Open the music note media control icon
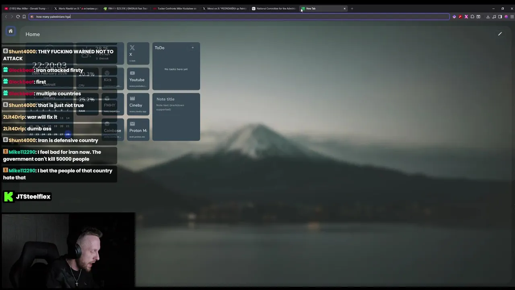The height and width of the screenshot is (290, 515). tap(494, 17)
